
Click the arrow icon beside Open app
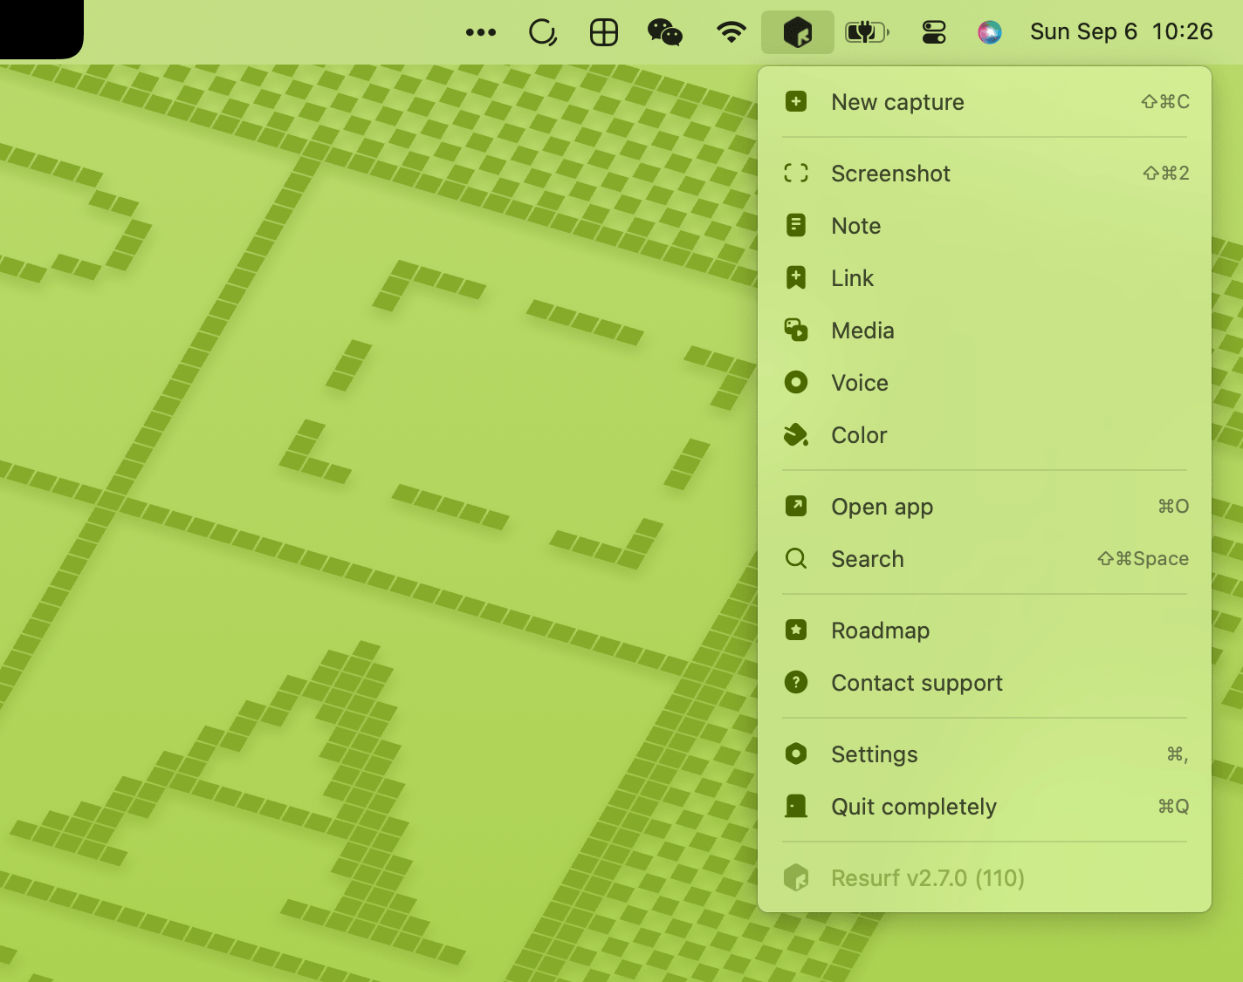pyautogui.click(x=796, y=507)
